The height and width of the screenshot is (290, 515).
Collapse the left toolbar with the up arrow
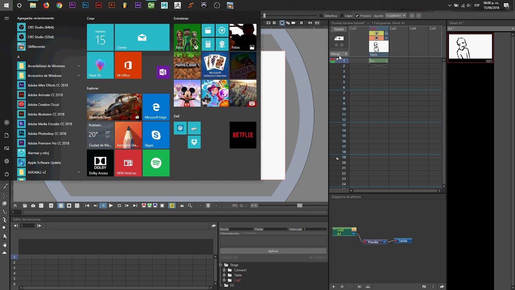coord(5,253)
